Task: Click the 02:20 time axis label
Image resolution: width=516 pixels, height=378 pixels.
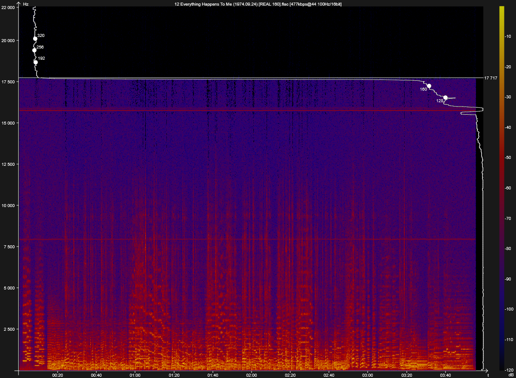Action: [290, 375]
